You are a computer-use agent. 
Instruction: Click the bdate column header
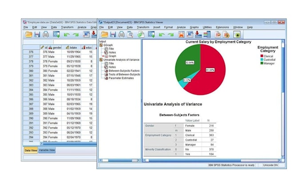coord(71,47)
